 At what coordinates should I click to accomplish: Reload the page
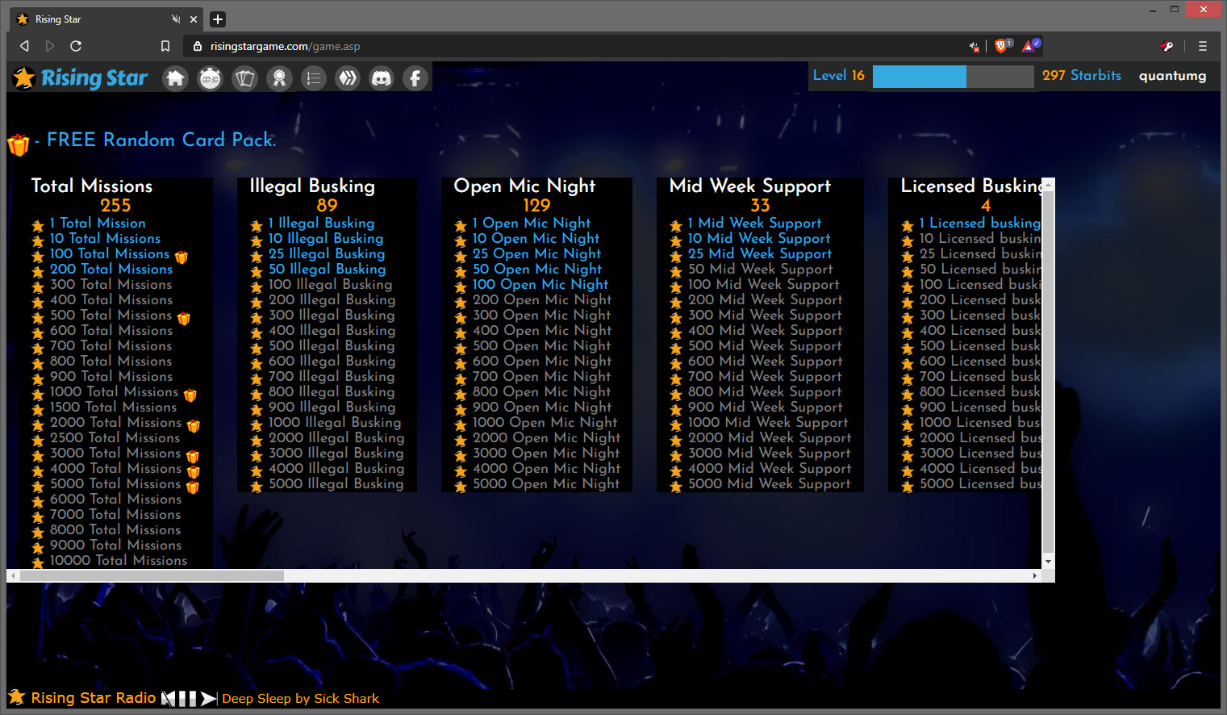[x=76, y=46]
